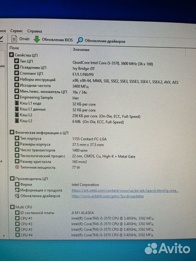Click the Отчёт report page icon

pos(14,39)
